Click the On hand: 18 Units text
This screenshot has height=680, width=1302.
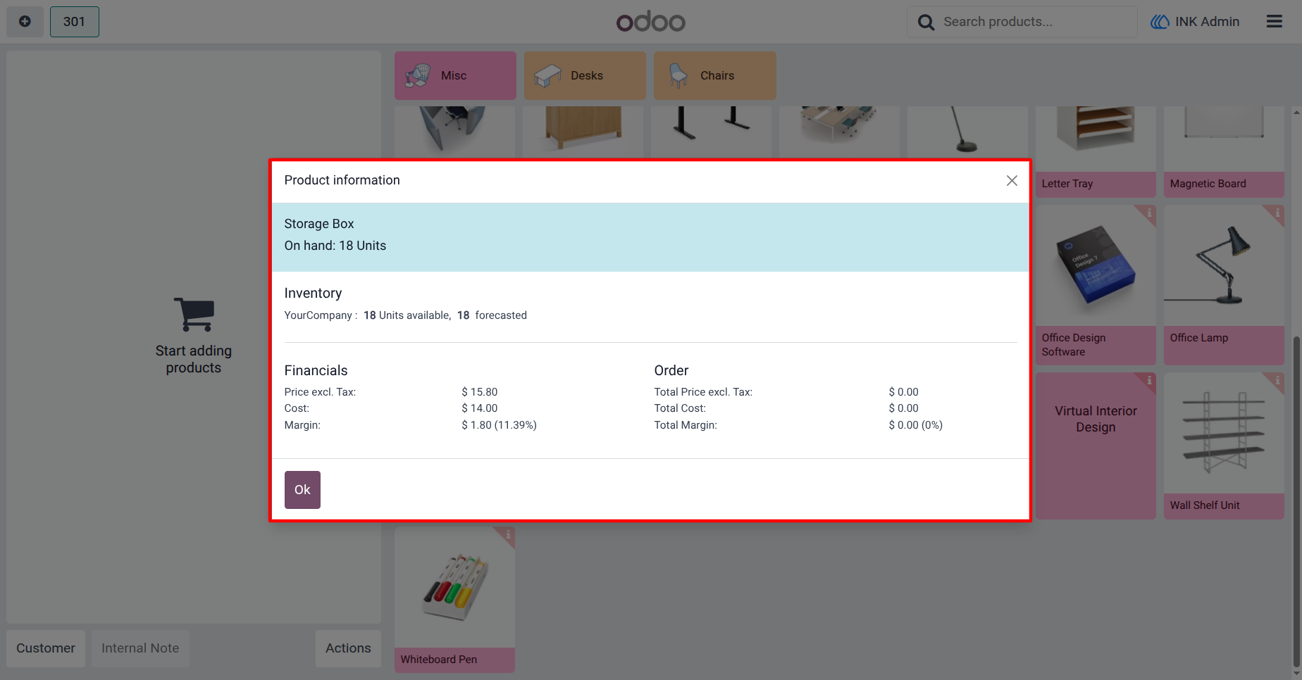tap(335, 246)
